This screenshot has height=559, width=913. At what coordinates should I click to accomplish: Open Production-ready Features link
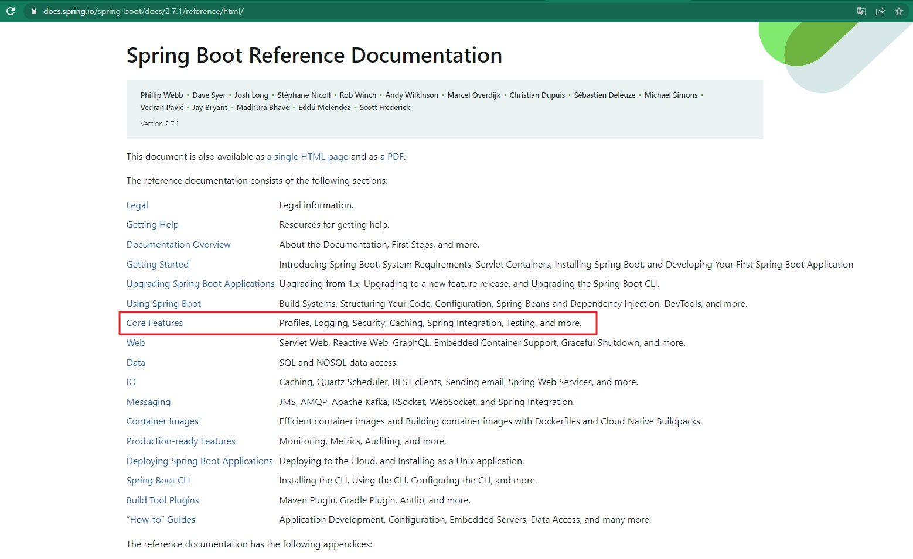pyautogui.click(x=181, y=441)
